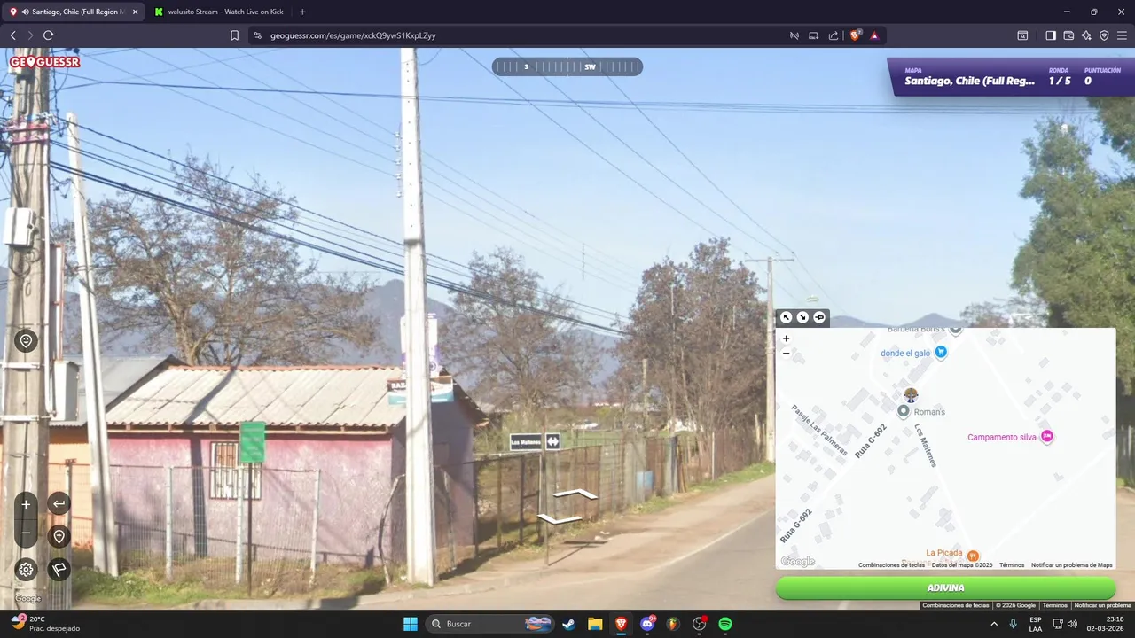
Task: Click 'Notificar un problema' at street view bottom
Action: click(x=1103, y=605)
